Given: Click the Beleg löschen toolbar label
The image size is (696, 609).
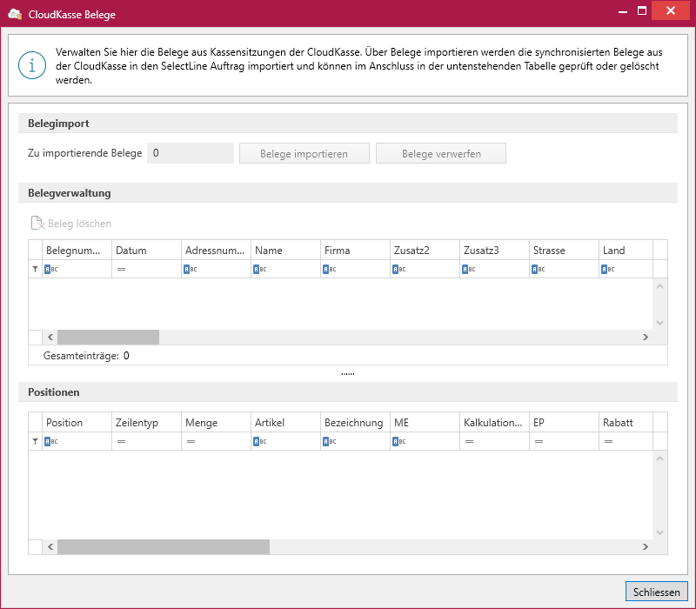Looking at the screenshot, I should pos(79,224).
